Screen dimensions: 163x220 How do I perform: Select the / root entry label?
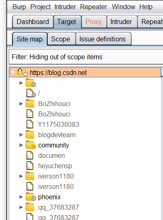(39, 93)
